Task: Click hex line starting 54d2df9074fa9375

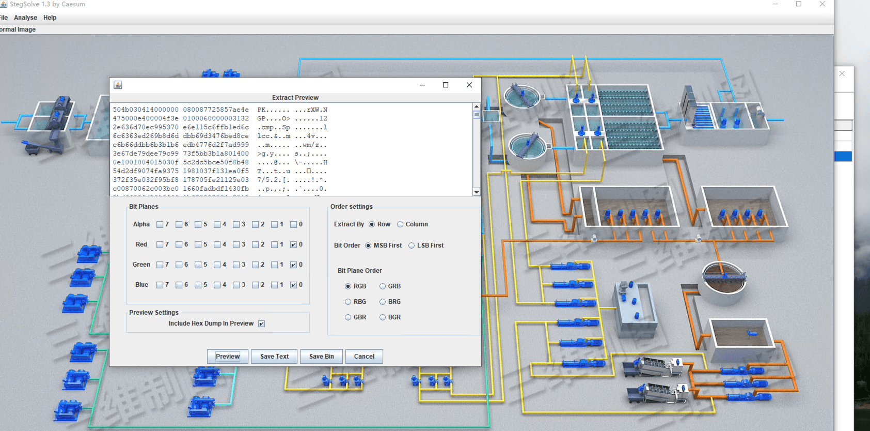Action: point(220,171)
